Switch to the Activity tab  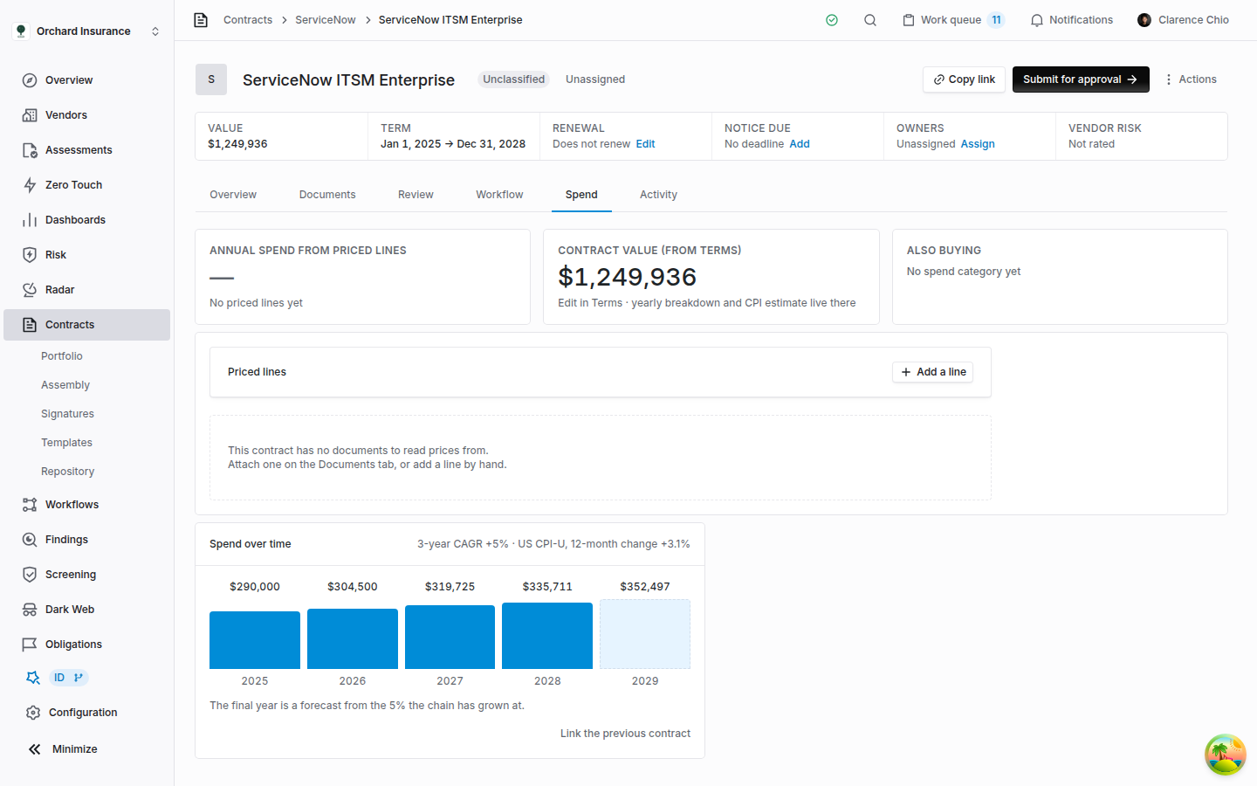(658, 195)
